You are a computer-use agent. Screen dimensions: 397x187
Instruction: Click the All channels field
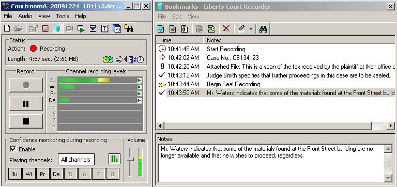(x=76, y=160)
